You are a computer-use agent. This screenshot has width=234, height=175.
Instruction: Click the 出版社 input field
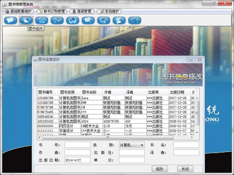point(132,152)
